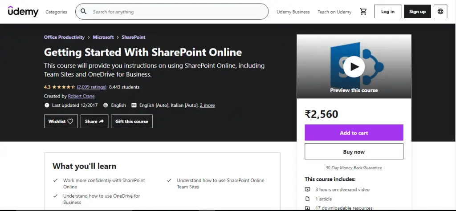Open the Categories menu
Image resolution: width=456 pixels, height=211 pixels.
[57, 12]
